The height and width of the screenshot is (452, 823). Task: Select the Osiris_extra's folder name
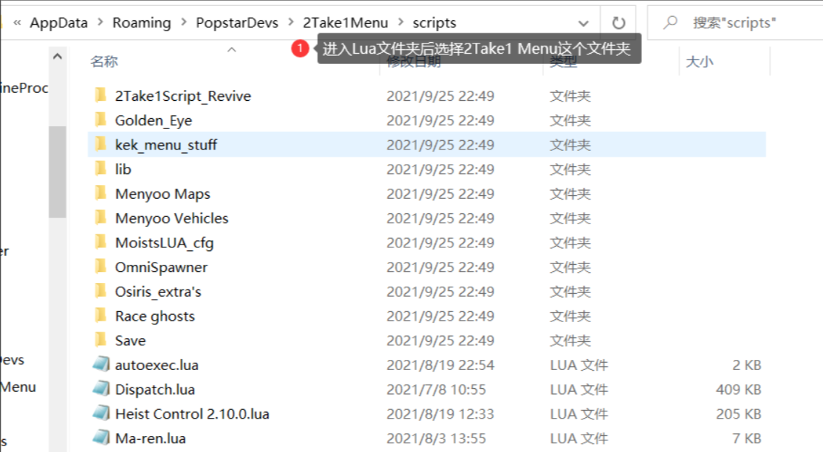coord(158,292)
